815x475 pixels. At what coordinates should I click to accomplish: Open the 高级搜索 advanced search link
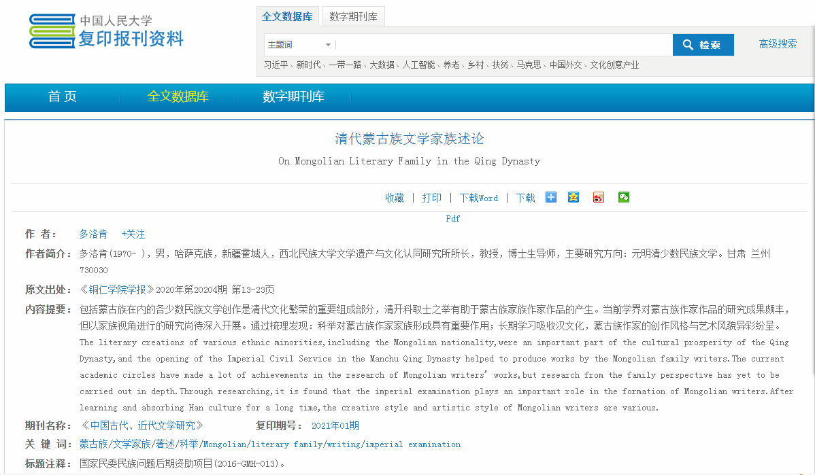tap(778, 44)
